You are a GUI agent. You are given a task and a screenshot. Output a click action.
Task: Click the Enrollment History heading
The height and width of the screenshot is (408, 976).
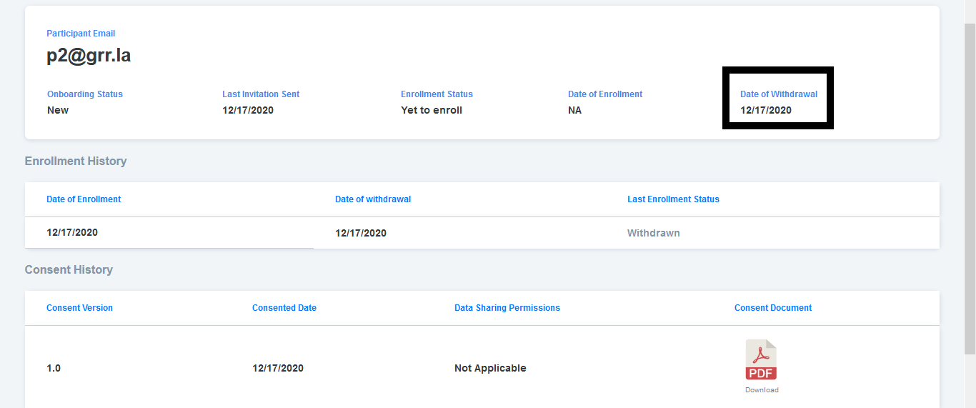76,161
